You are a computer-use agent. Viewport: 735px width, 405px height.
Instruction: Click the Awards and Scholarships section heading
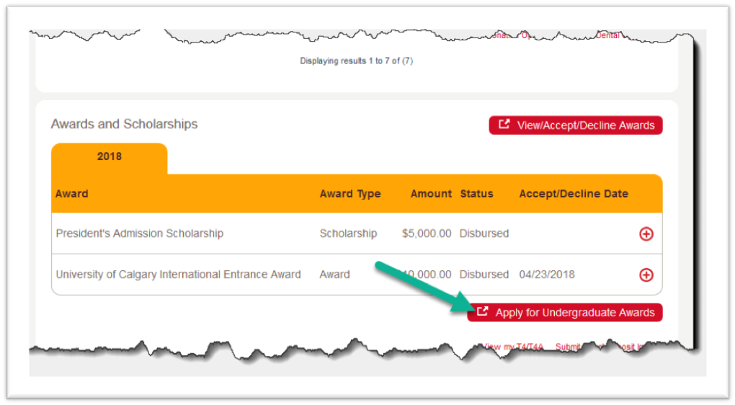pos(124,124)
